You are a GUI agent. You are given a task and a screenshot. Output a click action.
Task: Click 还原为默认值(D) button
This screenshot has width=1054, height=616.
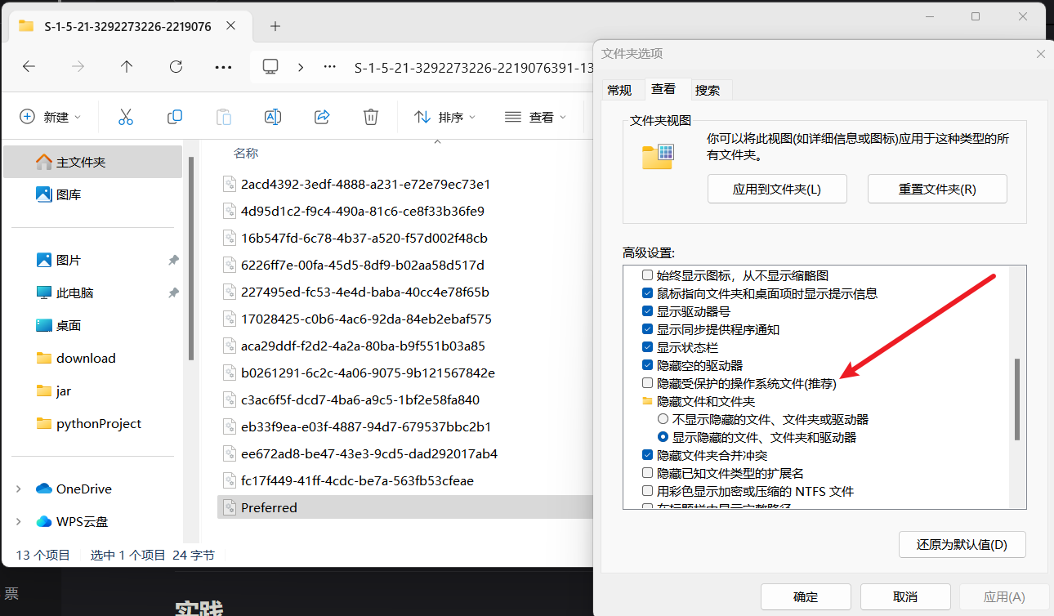click(x=962, y=544)
